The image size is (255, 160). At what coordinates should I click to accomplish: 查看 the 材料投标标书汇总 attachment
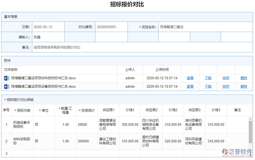click(x=190, y=78)
